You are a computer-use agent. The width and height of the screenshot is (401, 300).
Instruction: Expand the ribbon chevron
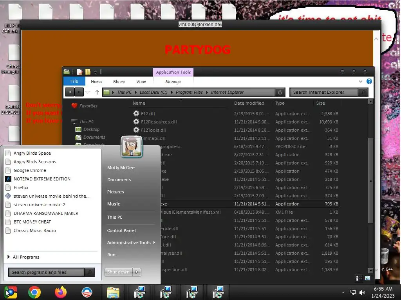point(361,81)
